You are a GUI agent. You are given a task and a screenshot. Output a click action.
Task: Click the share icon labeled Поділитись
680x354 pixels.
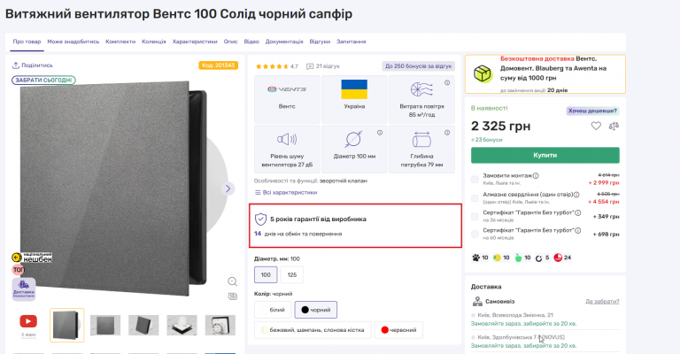click(17, 65)
